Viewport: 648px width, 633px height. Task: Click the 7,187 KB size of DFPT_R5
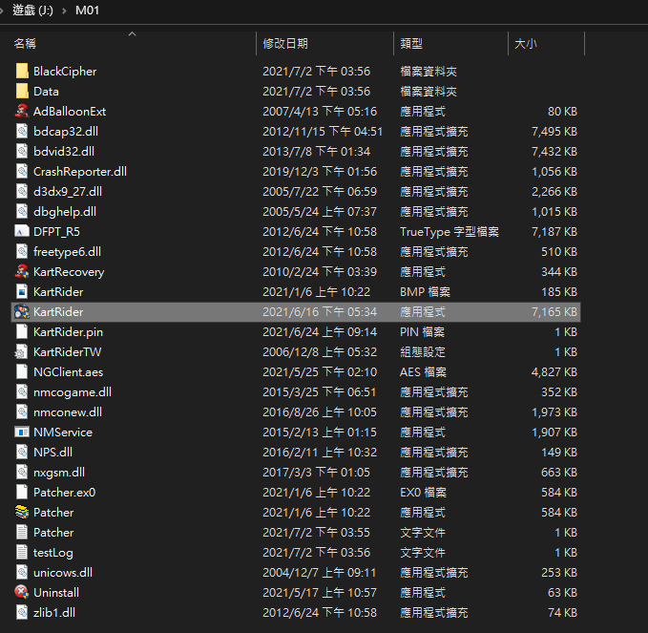point(554,232)
